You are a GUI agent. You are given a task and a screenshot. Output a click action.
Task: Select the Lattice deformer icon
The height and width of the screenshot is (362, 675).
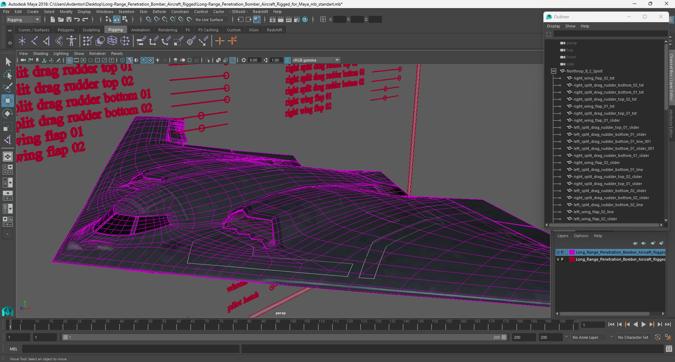(112, 41)
